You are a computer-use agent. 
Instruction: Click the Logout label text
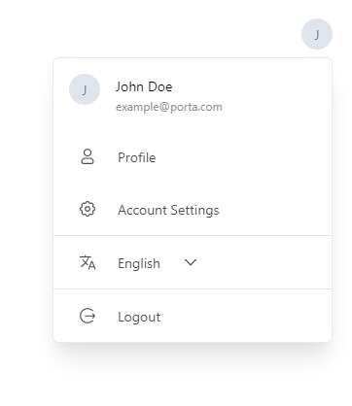click(139, 317)
